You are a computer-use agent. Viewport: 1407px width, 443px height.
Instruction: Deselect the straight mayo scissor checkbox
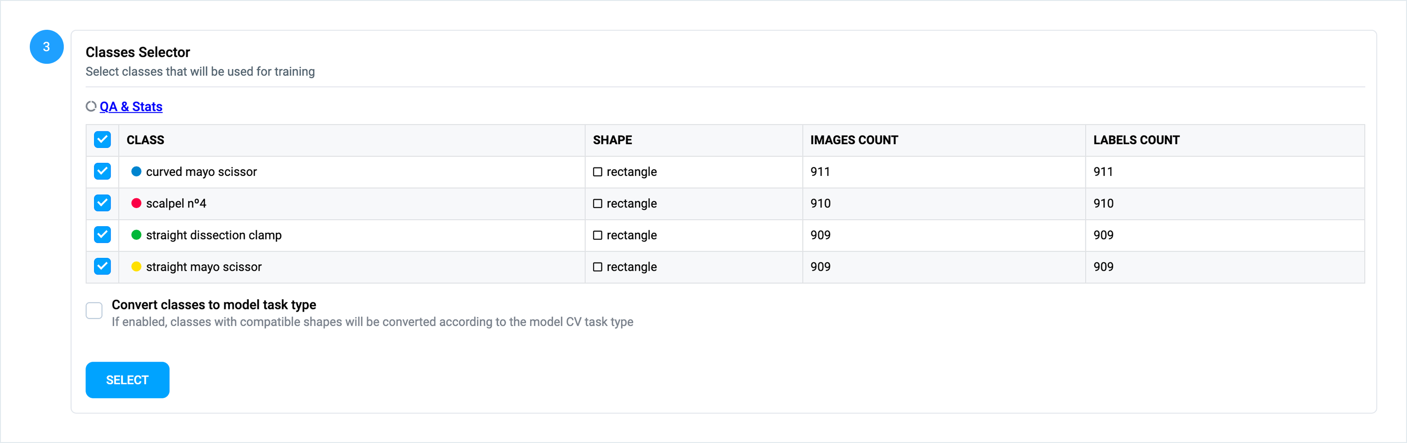[x=102, y=267]
